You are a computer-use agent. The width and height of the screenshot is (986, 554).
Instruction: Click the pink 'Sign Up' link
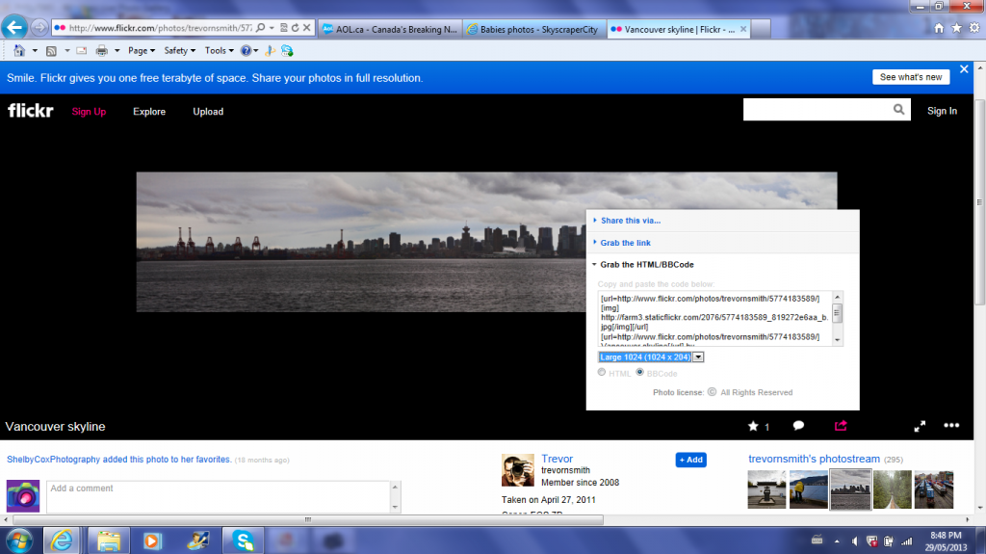tap(89, 112)
